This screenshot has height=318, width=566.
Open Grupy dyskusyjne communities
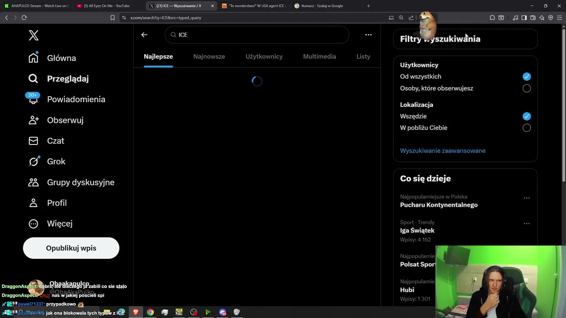(71, 182)
